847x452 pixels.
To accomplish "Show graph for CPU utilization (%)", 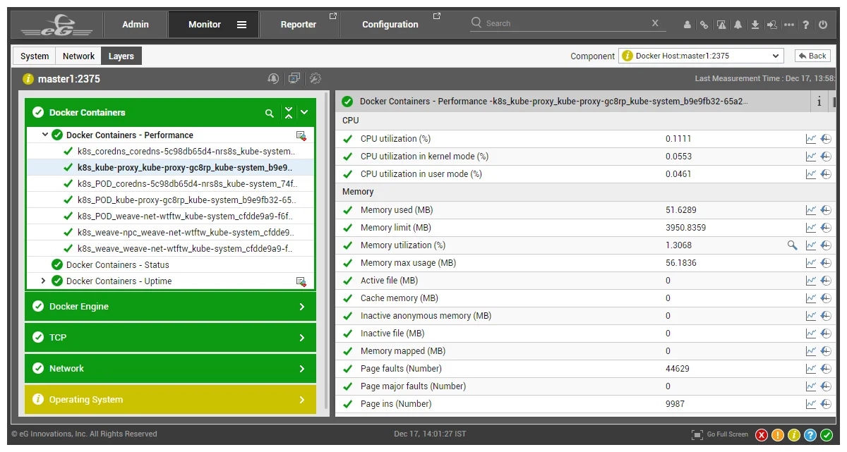I will (x=811, y=139).
